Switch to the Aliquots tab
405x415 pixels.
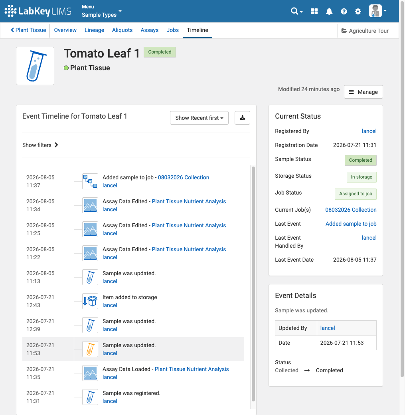[x=122, y=30]
